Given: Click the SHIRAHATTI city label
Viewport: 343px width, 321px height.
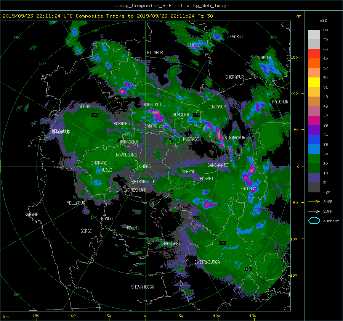Looking at the screenshot, I should click(x=143, y=182).
